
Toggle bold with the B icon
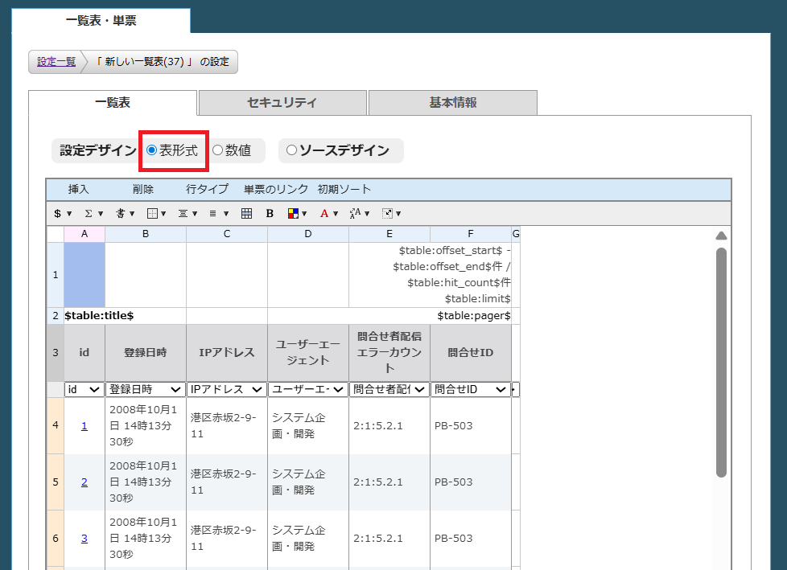tap(270, 214)
